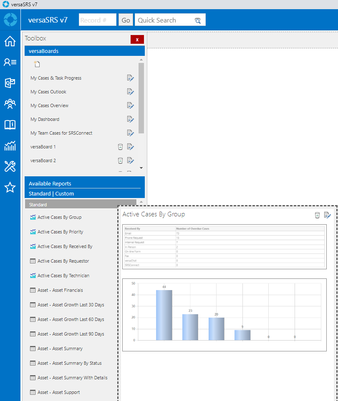Switch to Standard reports tab
This screenshot has height=401, width=338.
click(40, 193)
